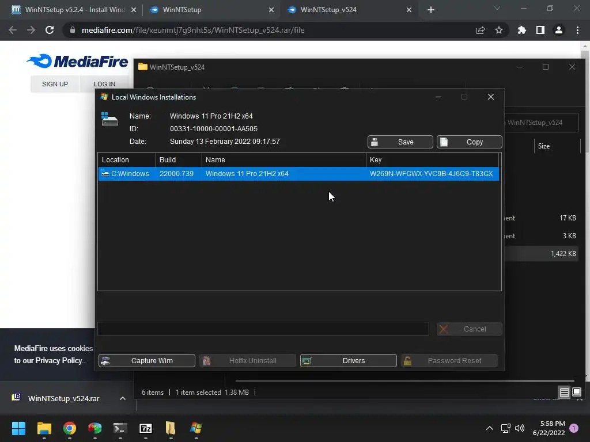Select the C:\Windows installation row

(x=298, y=174)
